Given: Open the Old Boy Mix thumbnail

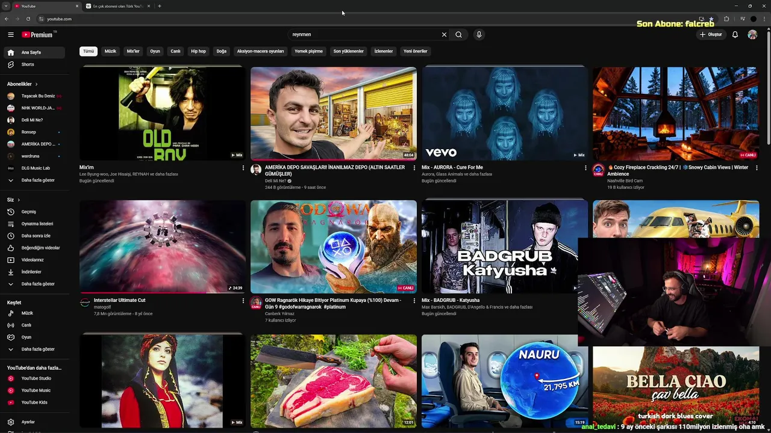Looking at the screenshot, I should 163,113.
